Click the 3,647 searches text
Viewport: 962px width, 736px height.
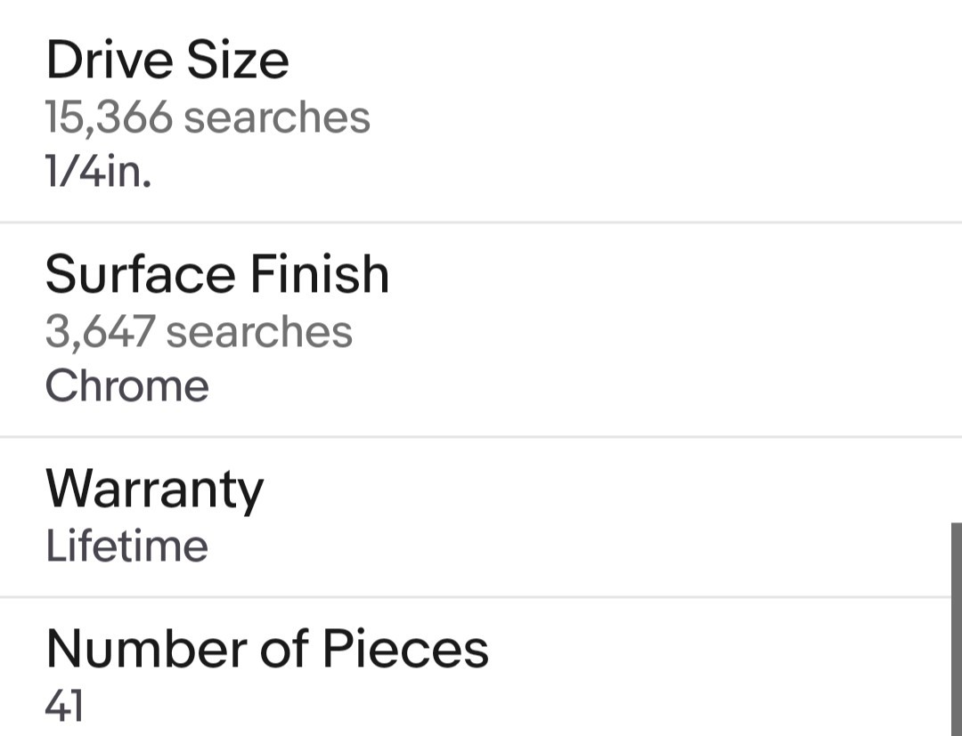(x=199, y=332)
